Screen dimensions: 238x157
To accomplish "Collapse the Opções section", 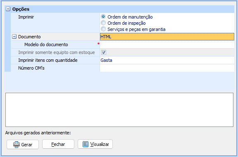I will (x=8, y=9).
